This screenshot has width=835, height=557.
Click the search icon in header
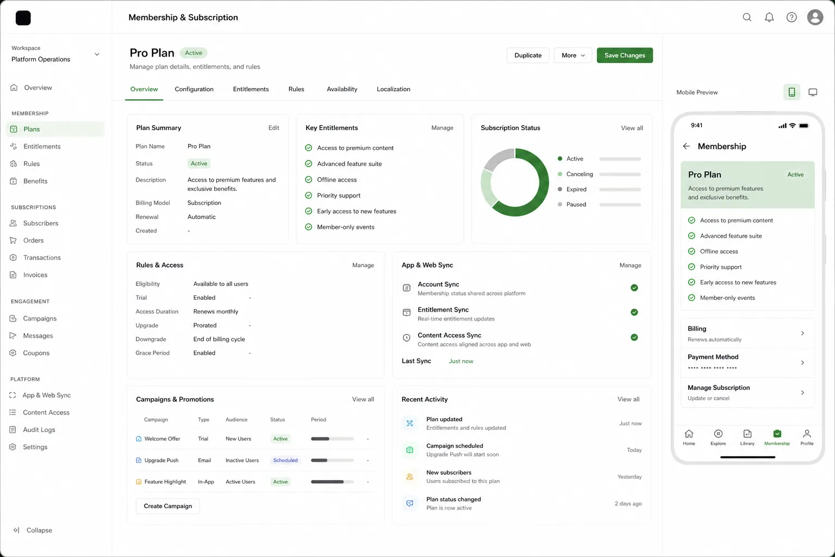click(x=747, y=17)
